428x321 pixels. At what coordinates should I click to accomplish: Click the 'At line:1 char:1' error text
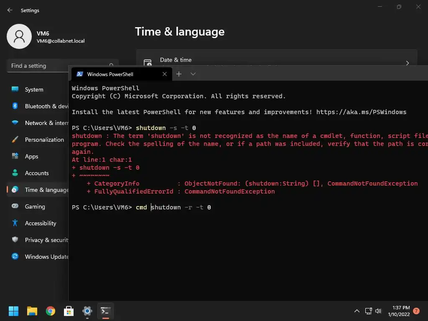[x=102, y=160]
